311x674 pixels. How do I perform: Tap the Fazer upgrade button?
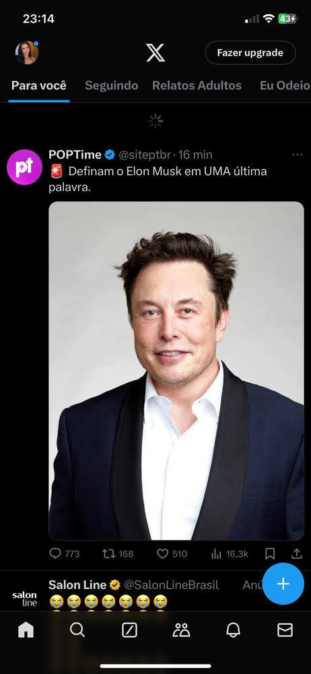250,53
